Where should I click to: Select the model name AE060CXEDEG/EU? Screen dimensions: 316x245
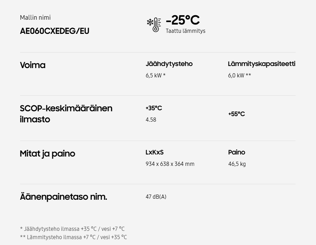55,31
